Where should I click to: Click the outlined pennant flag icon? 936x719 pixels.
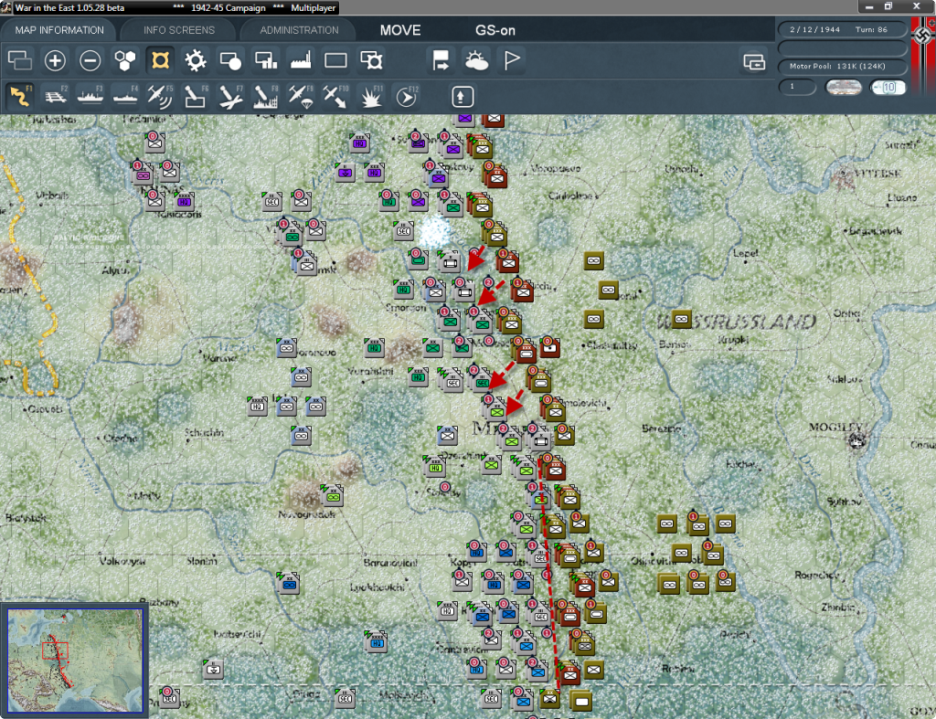[x=512, y=60]
